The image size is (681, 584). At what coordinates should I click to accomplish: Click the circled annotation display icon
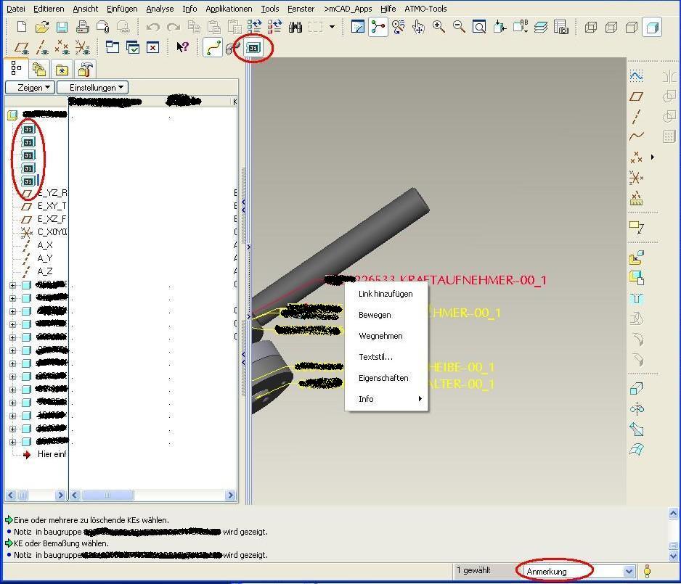(x=253, y=48)
